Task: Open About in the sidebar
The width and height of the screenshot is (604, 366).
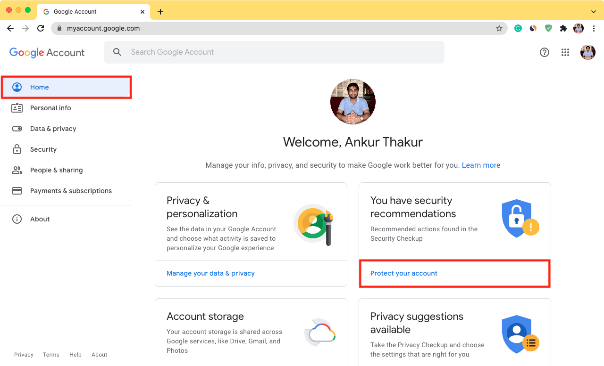Action: click(x=66, y=219)
